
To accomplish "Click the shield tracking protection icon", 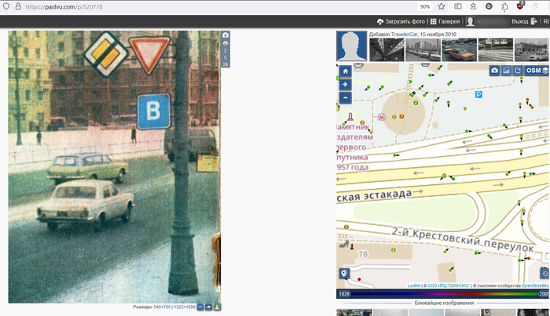I will (6, 6).
